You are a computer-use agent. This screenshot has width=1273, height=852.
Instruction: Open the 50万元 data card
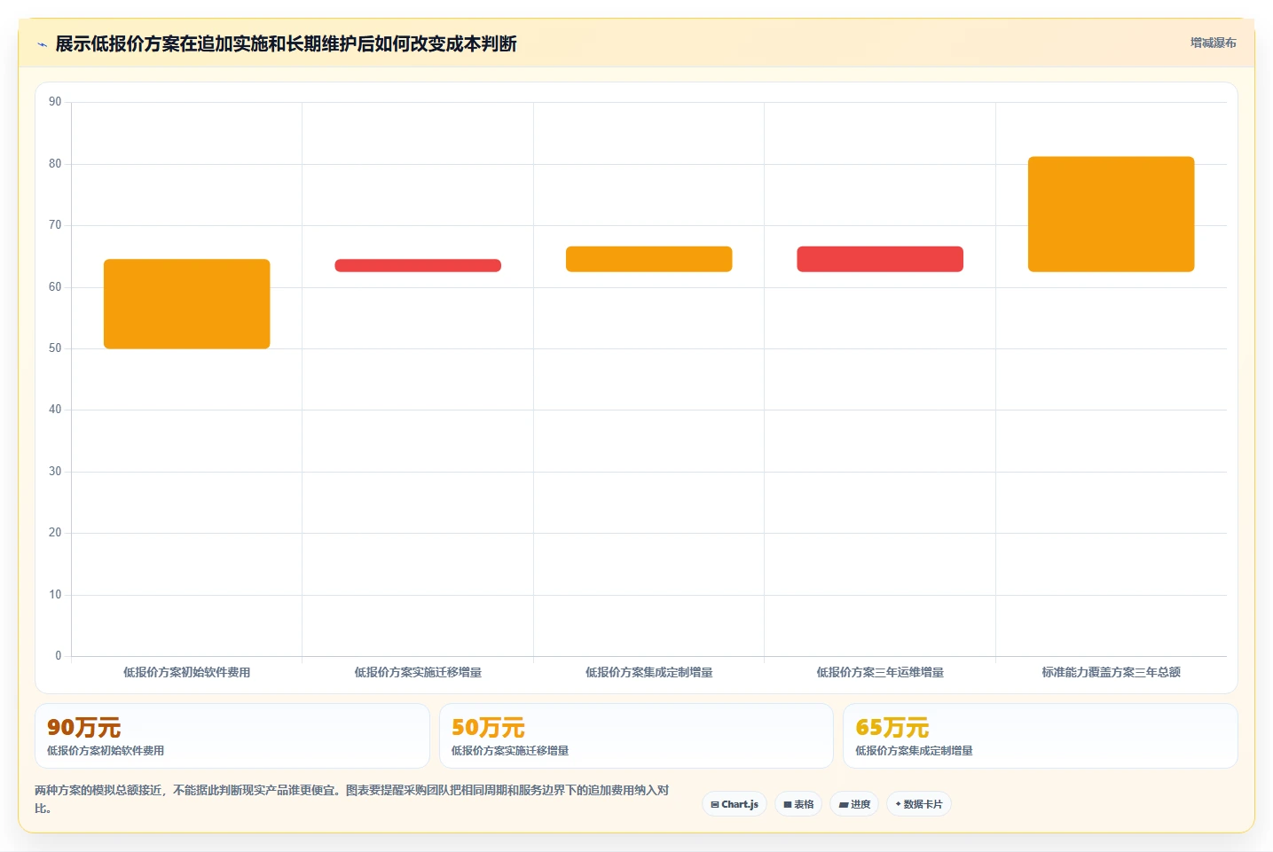pos(636,736)
